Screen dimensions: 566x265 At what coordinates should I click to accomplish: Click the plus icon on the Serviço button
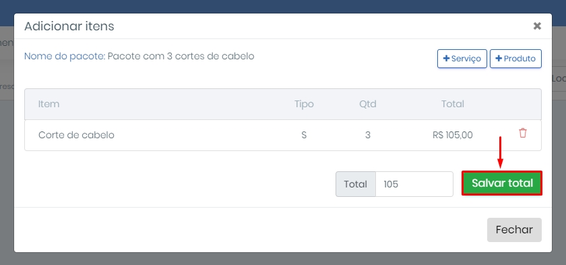(446, 59)
